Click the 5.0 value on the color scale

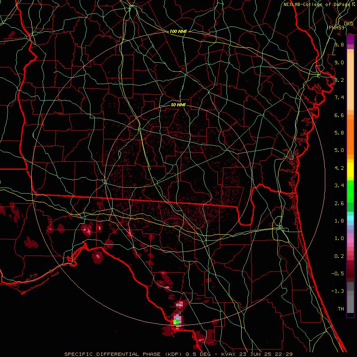[339, 150]
